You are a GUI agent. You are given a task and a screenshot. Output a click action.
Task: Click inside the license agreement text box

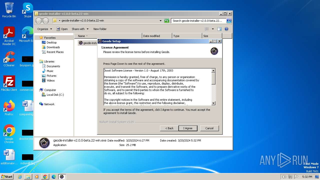pos(157,87)
